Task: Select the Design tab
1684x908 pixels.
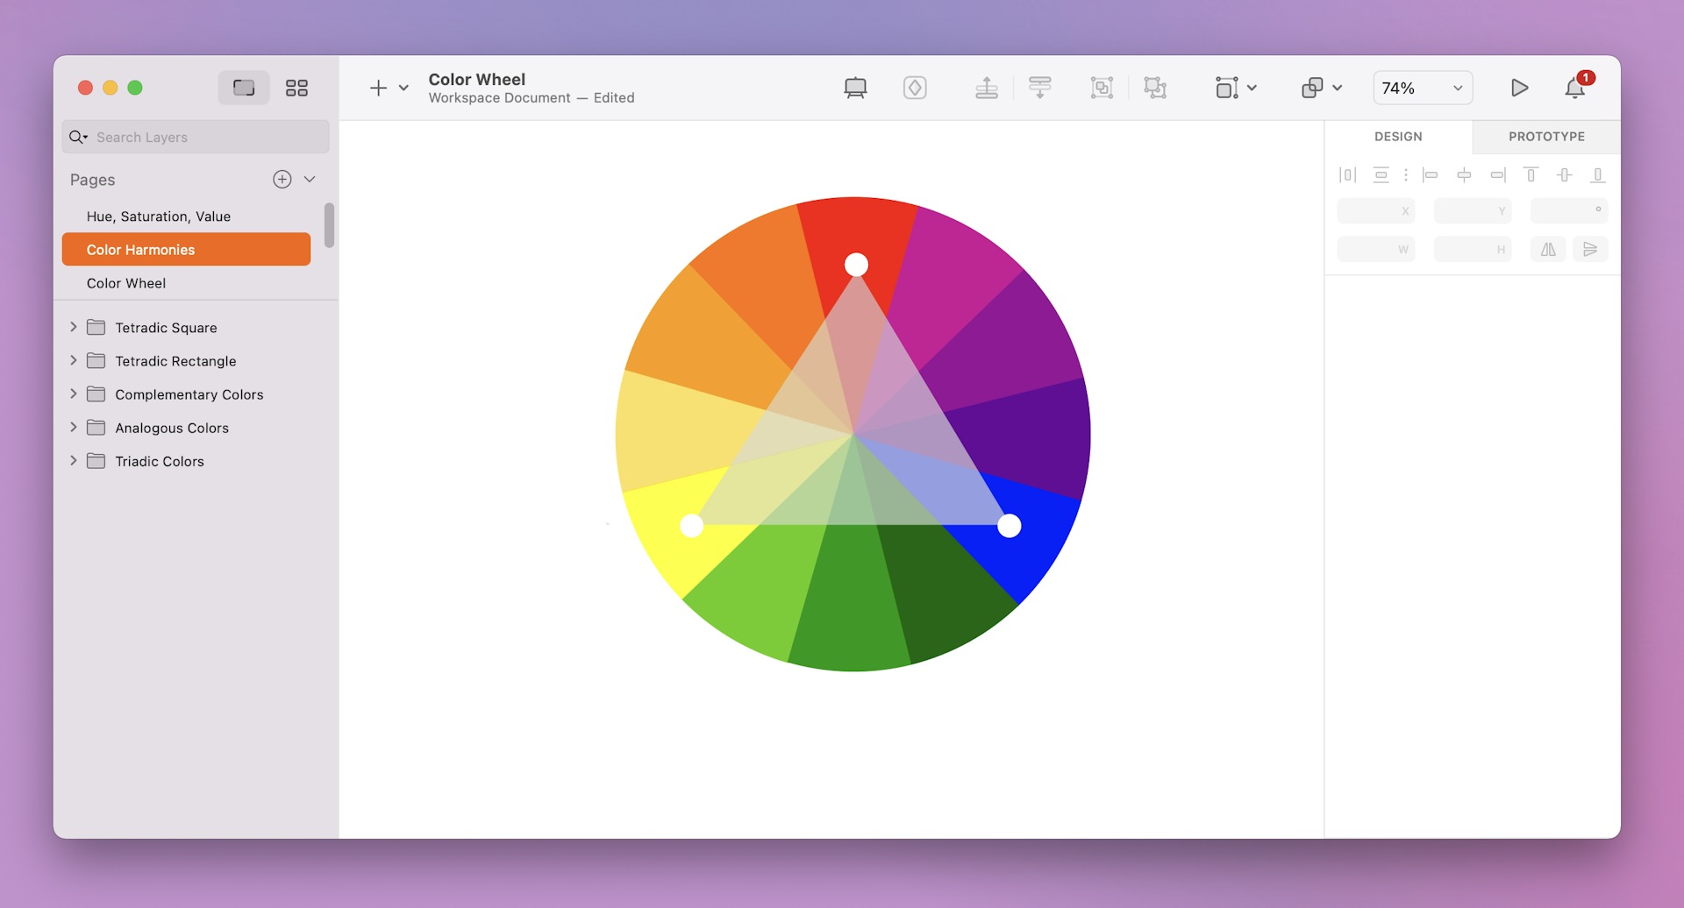Action: tap(1399, 137)
